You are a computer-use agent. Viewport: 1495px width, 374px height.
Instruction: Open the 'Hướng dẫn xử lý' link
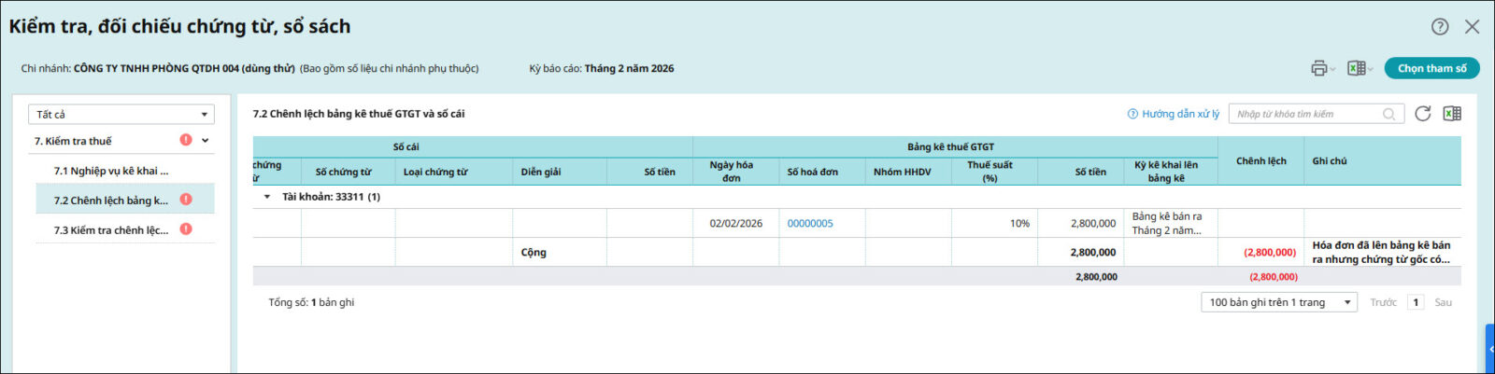coord(1174,114)
